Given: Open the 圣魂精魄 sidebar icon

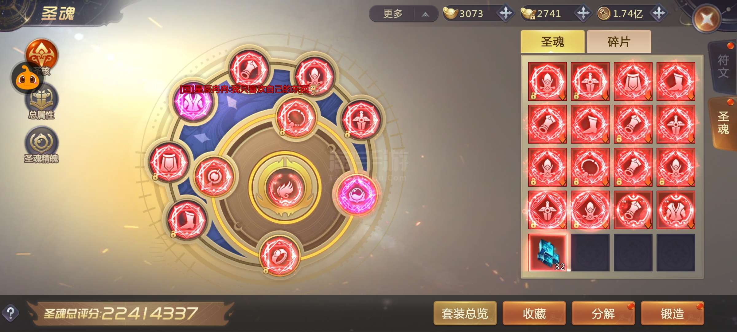Looking at the screenshot, I should pyautogui.click(x=41, y=144).
